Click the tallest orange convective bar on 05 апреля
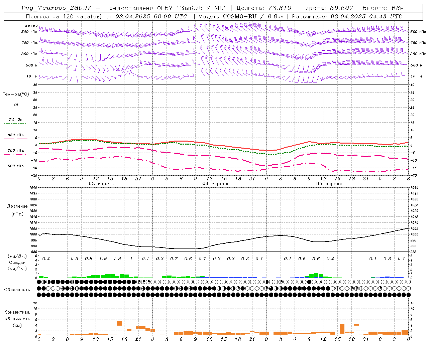Image resolution: width=428 pixels, height=342 pixels. (x=342, y=329)
